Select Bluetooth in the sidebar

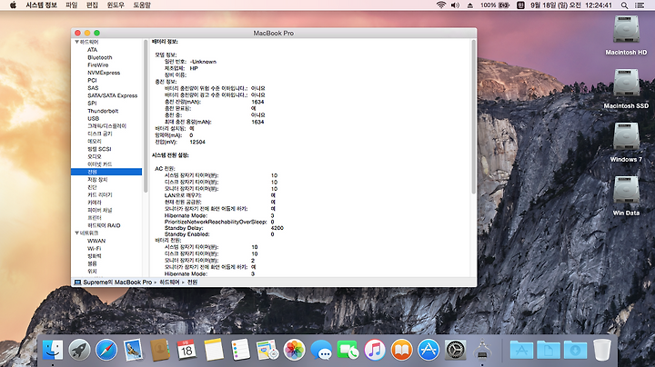(x=100, y=57)
